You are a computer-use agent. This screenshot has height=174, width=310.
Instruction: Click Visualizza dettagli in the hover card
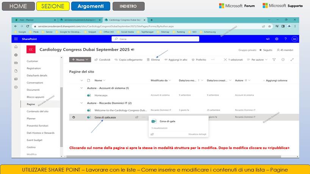click(x=197, y=134)
